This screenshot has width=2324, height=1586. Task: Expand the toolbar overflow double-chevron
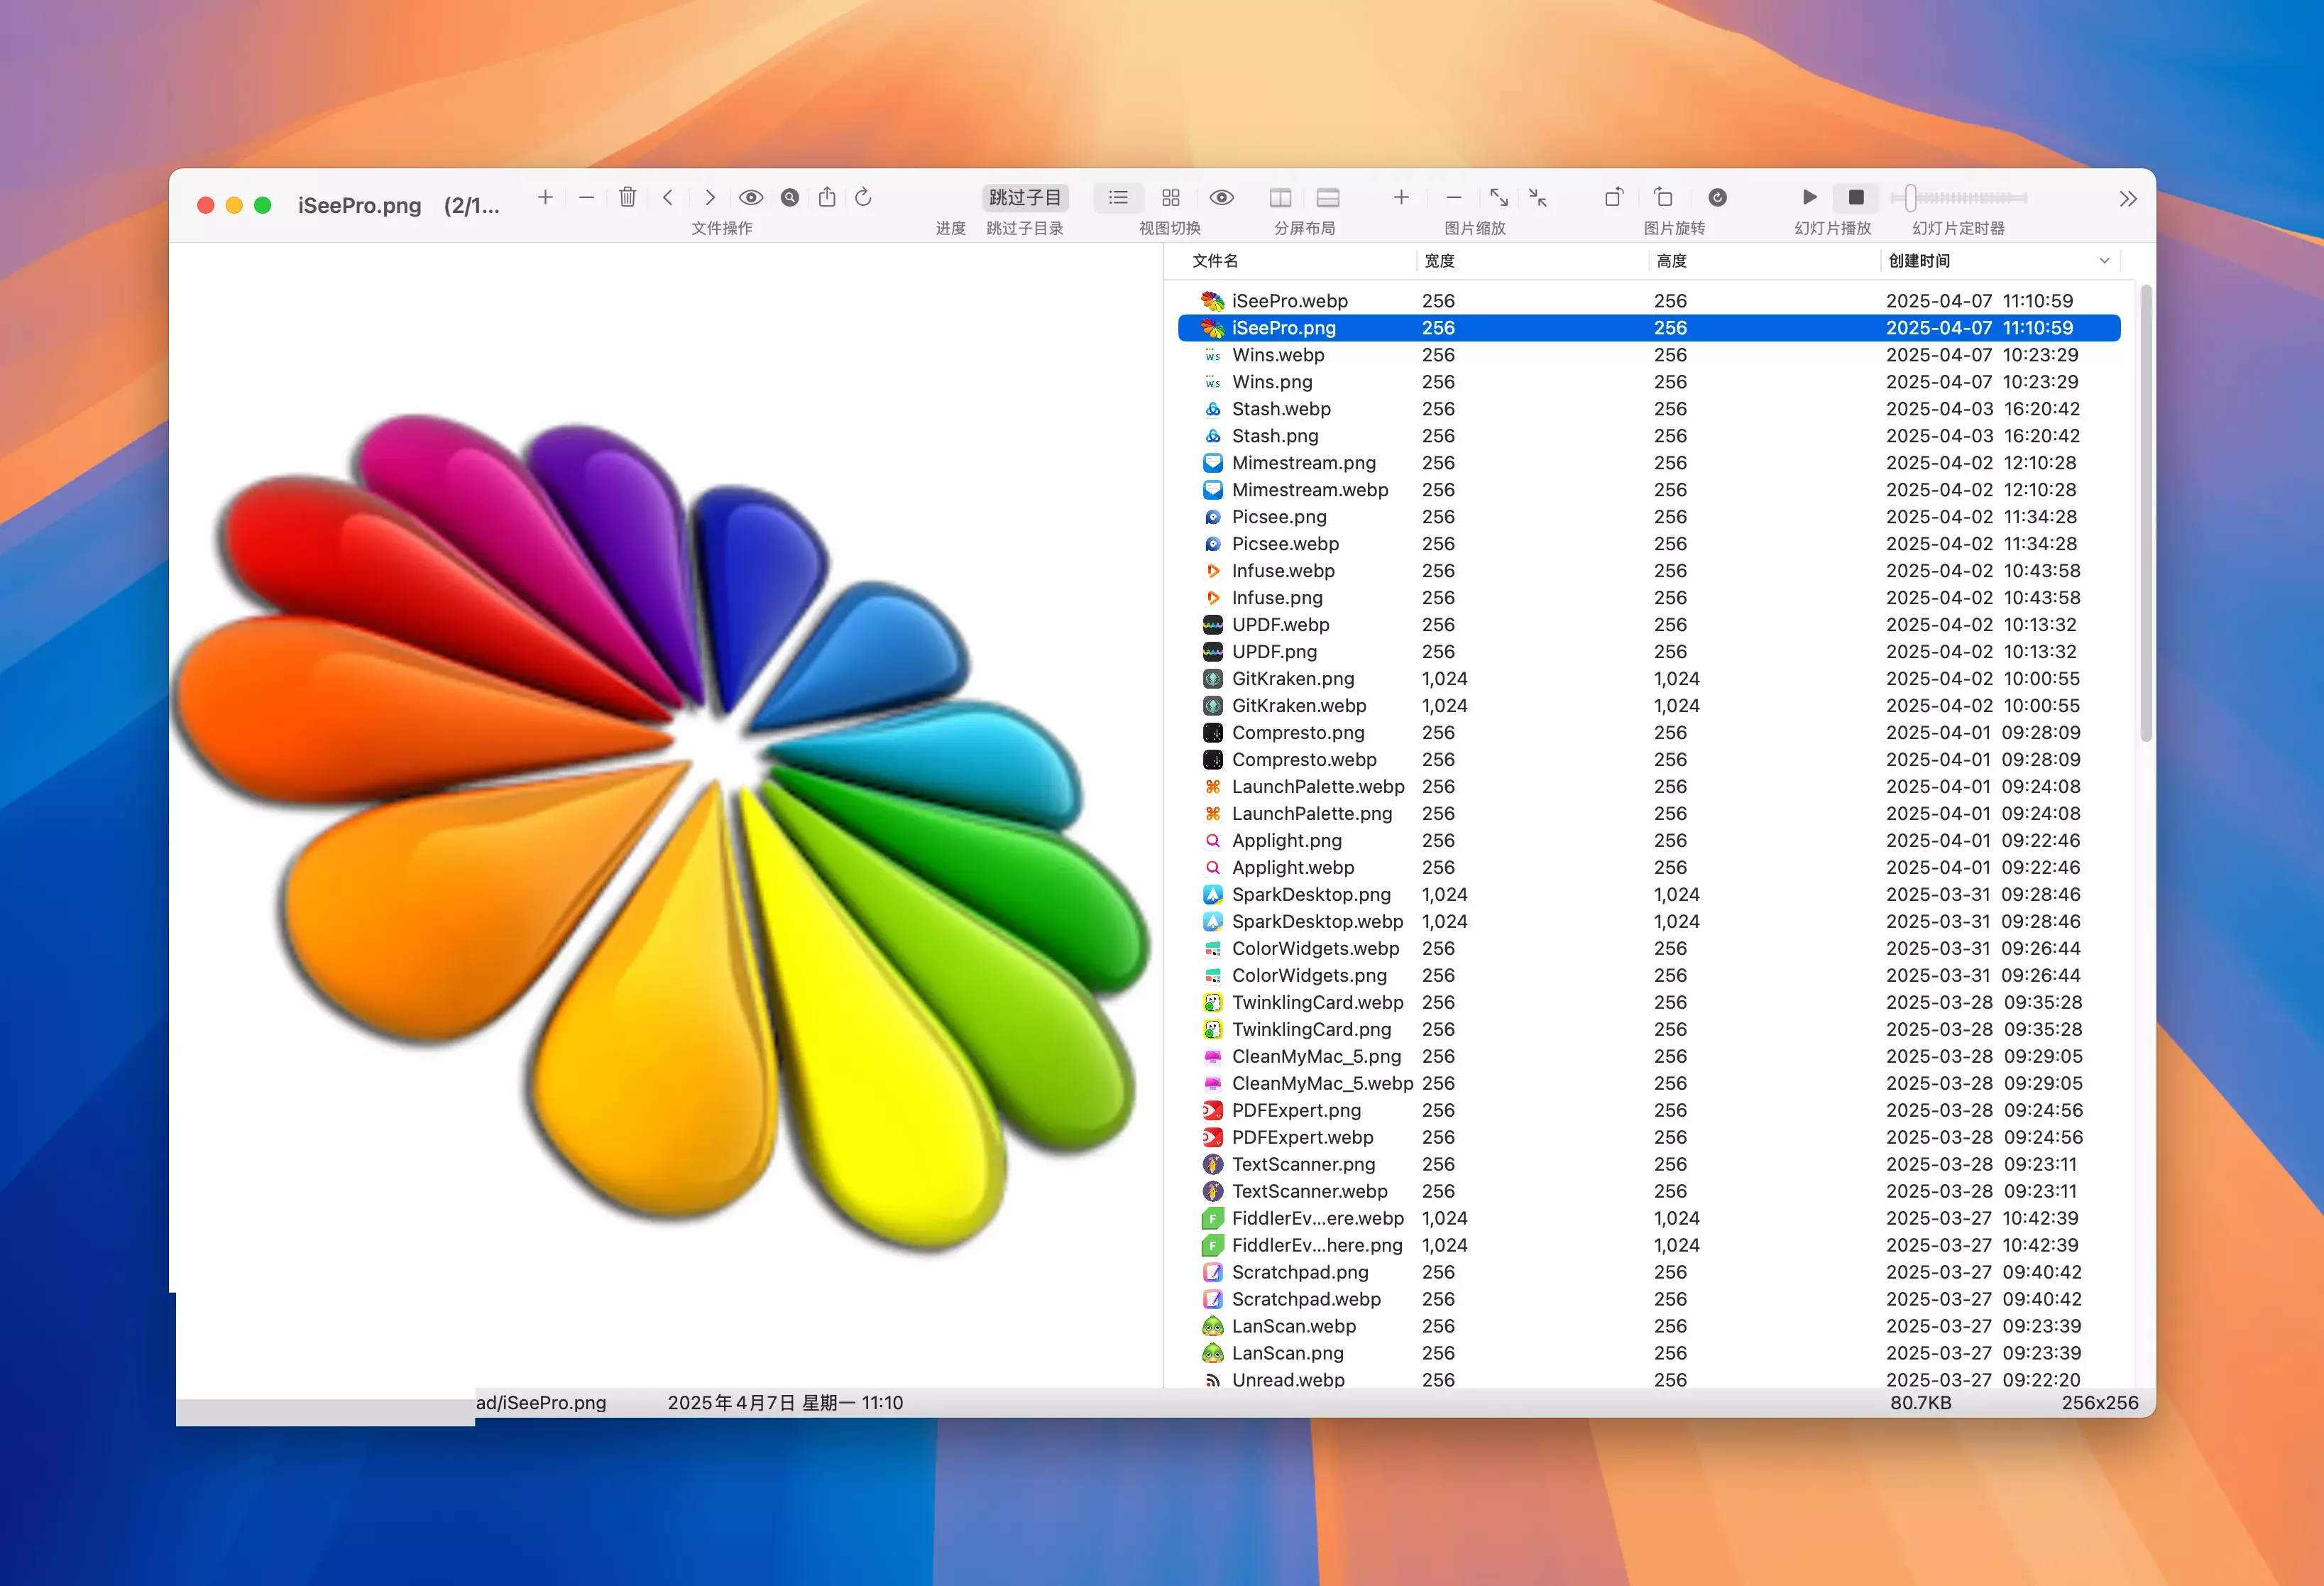(2128, 199)
